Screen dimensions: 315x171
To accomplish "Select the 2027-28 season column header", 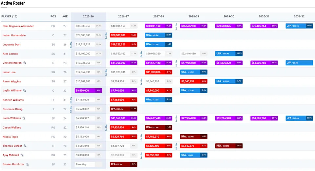I will [158, 16].
